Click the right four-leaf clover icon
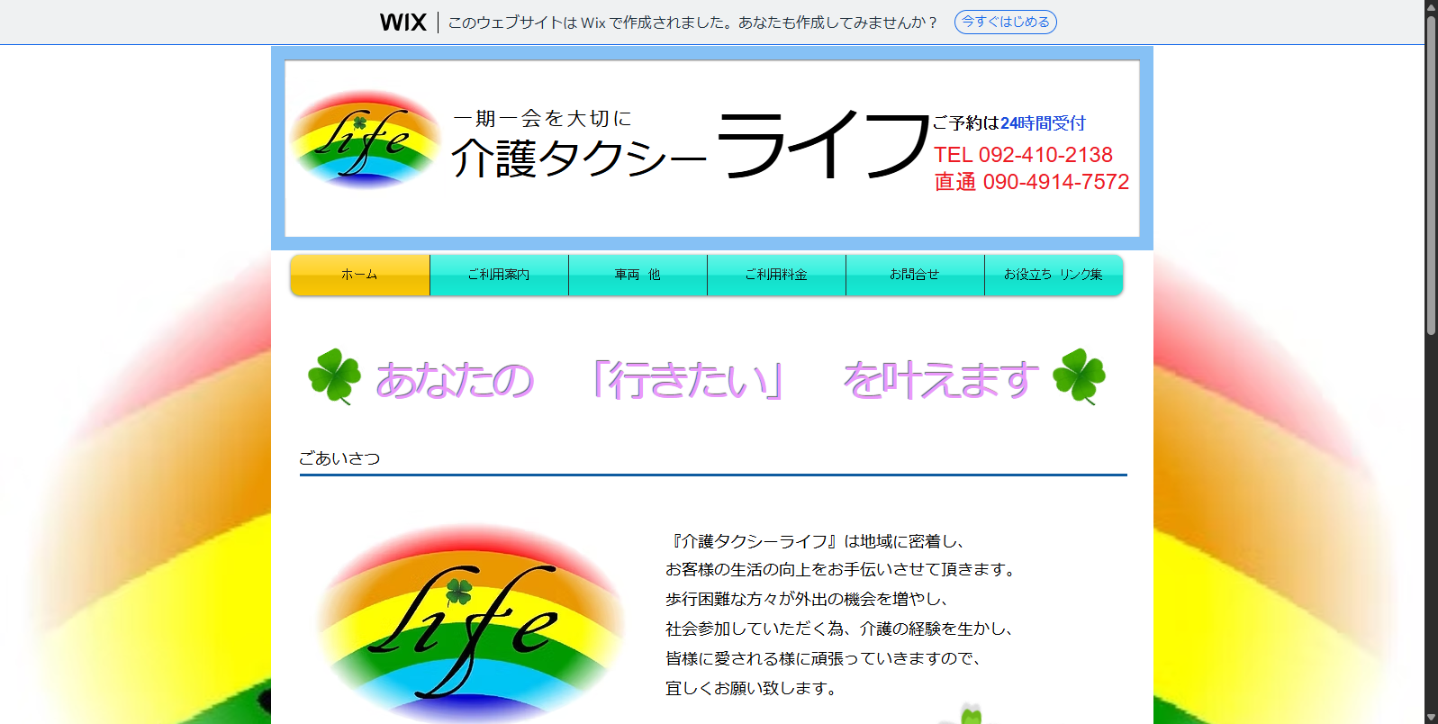This screenshot has height=724, width=1438. 1079,376
